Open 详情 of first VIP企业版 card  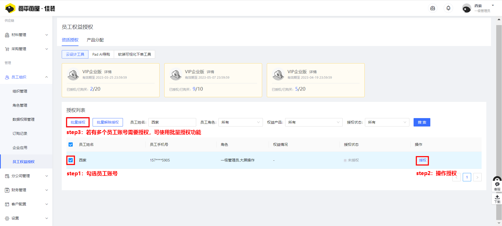tap(108, 72)
